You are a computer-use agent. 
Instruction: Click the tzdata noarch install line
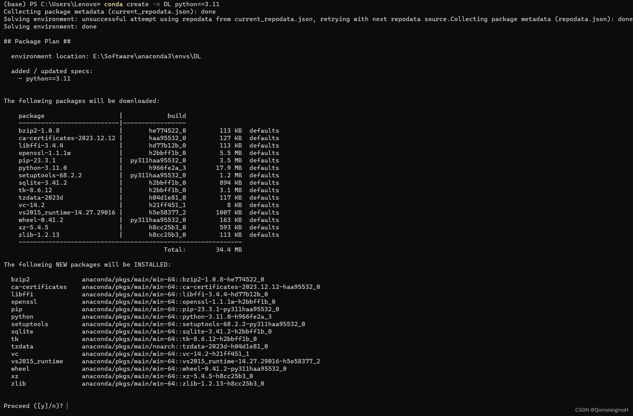[x=175, y=346]
